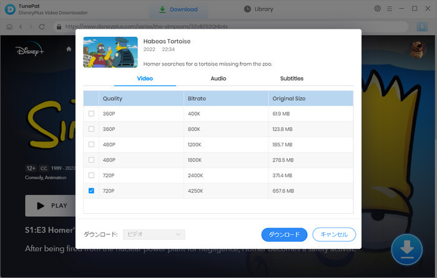Click the blue ダウンロード button
Screen dimensions: 437x278
284,234
